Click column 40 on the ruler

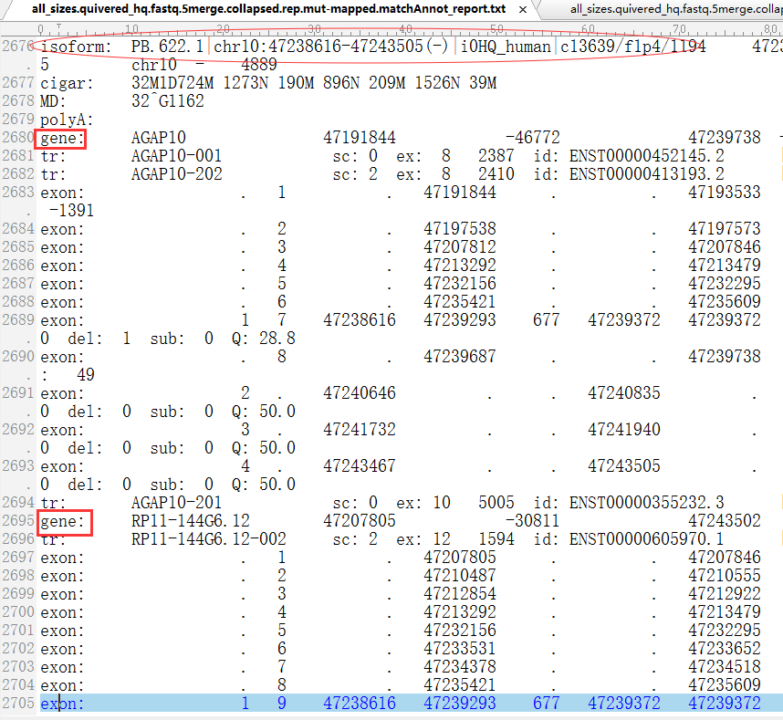click(405, 29)
